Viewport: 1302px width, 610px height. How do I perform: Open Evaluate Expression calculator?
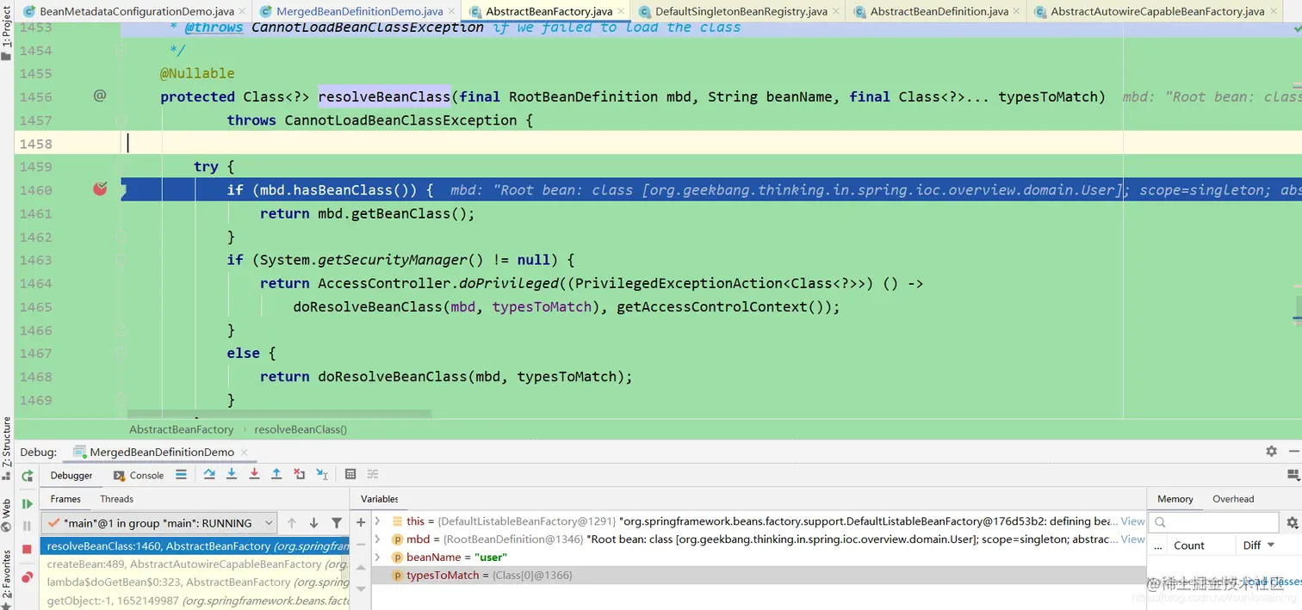(350, 474)
